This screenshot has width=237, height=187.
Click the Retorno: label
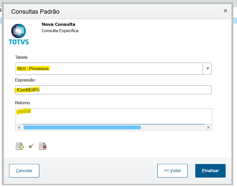tap(23, 103)
